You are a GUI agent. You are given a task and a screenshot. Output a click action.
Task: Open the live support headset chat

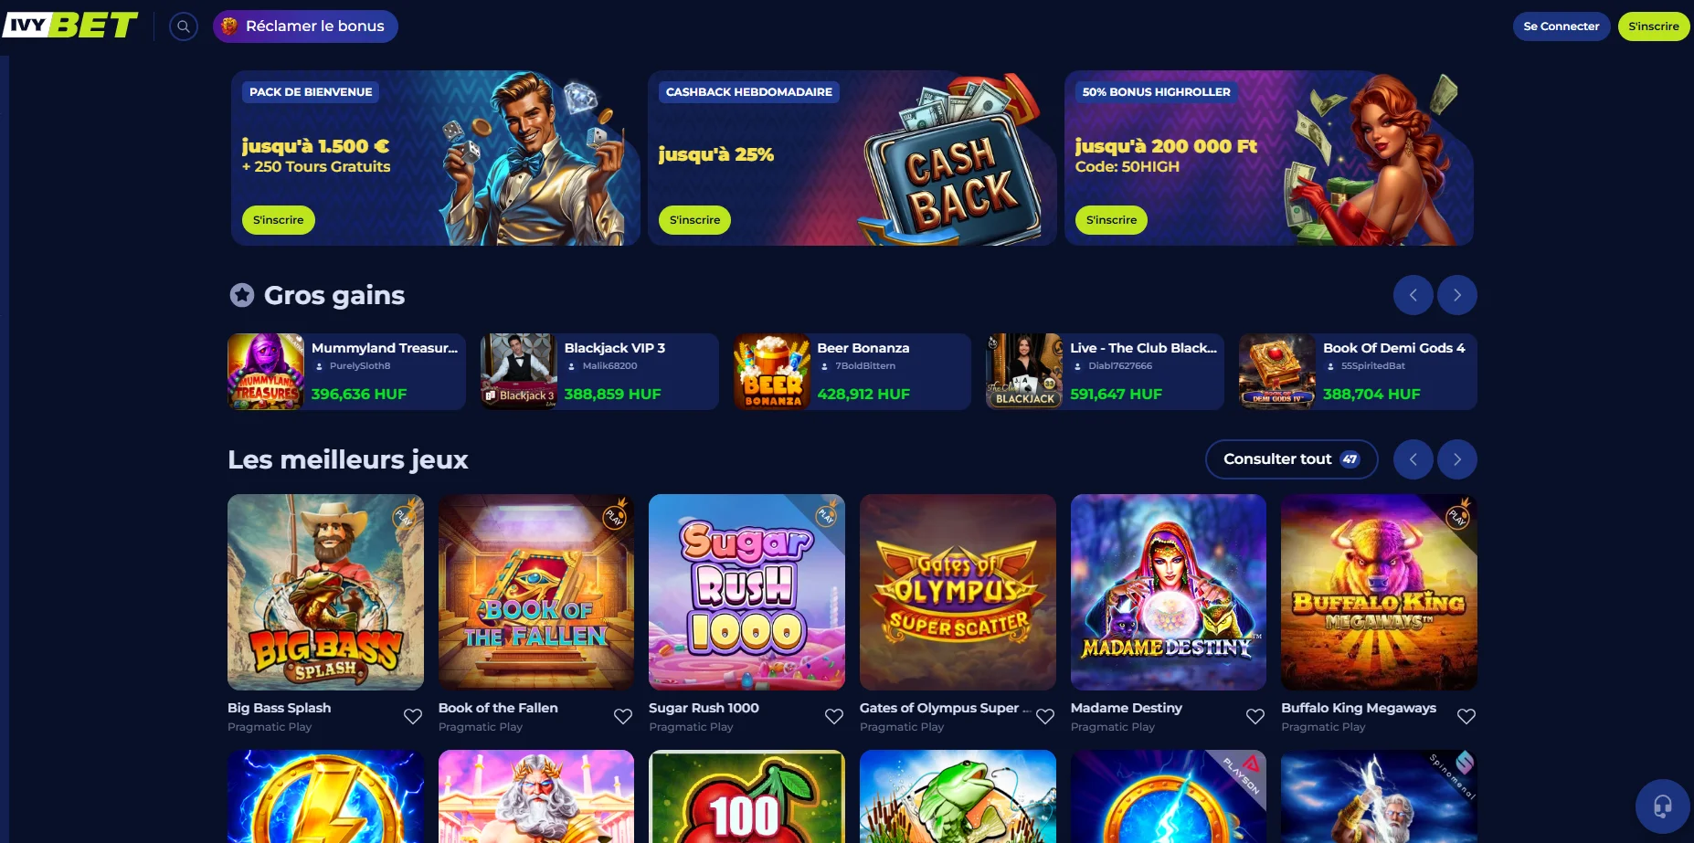(x=1662, y=806)
